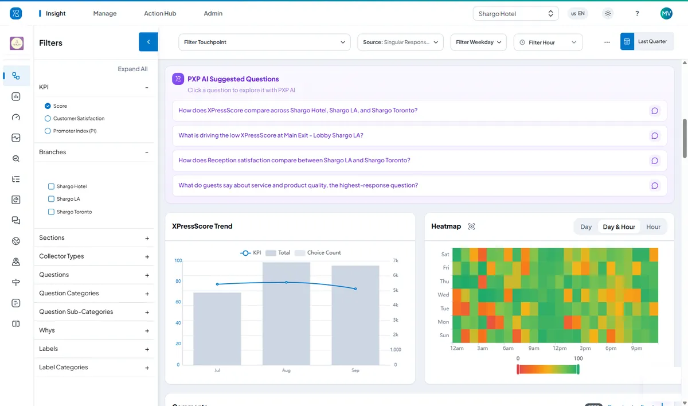This screenshot has height=406, width=688.
Task: Open the notes document icon in the sidebar
Action: 16,303
